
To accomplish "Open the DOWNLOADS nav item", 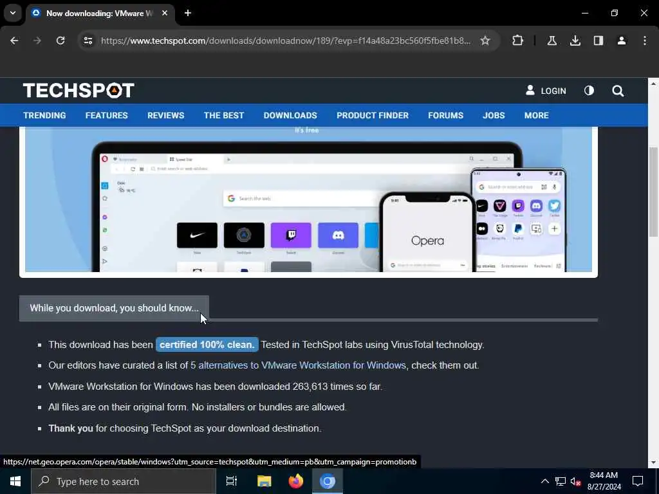I will pos(290,116).
